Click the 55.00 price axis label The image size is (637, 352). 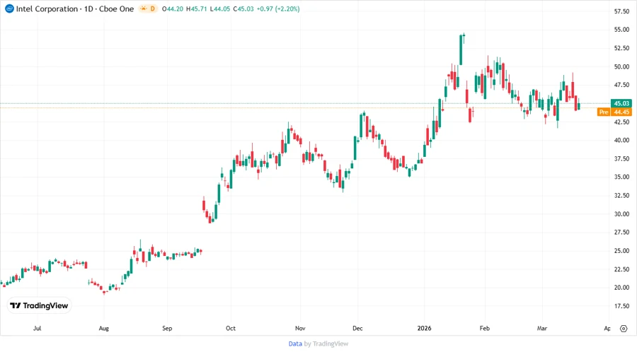621,30
